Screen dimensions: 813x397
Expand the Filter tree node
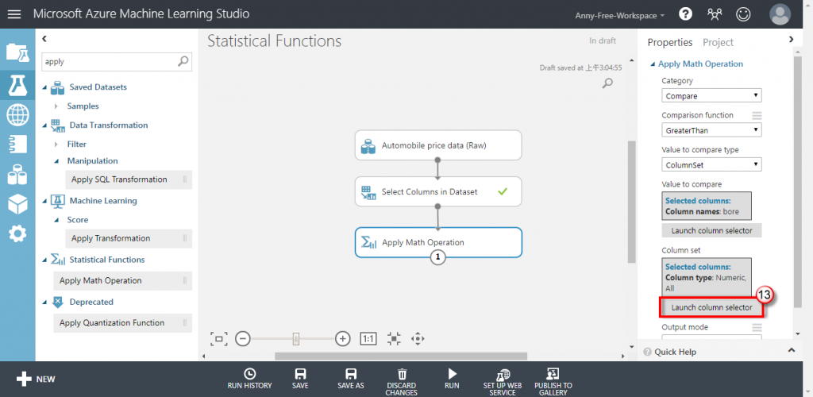[56, 144]
